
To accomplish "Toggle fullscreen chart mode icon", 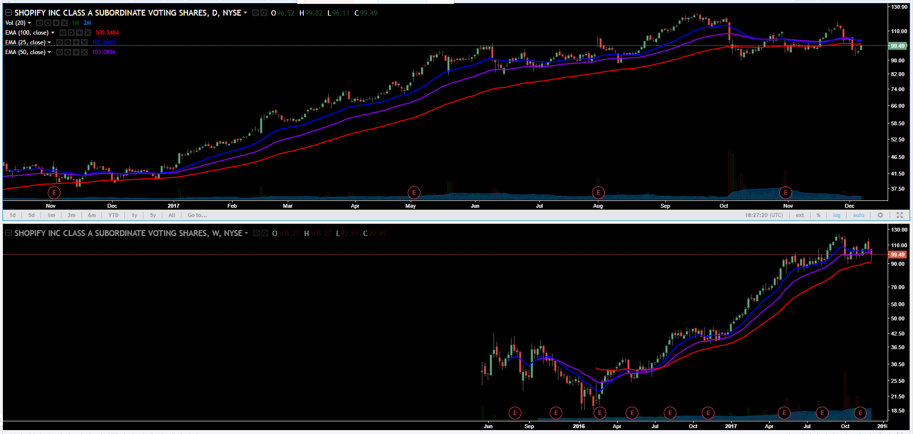I will 900,215.
